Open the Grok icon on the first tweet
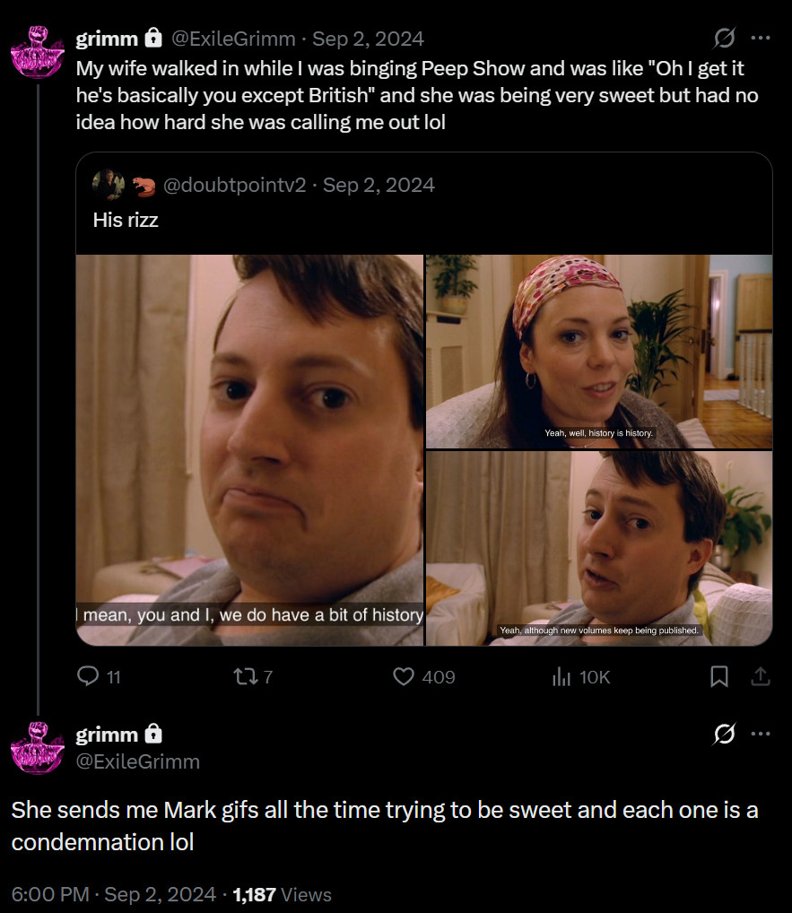Image resolution: width=792 pixels, height=913 pixels. 723,38
